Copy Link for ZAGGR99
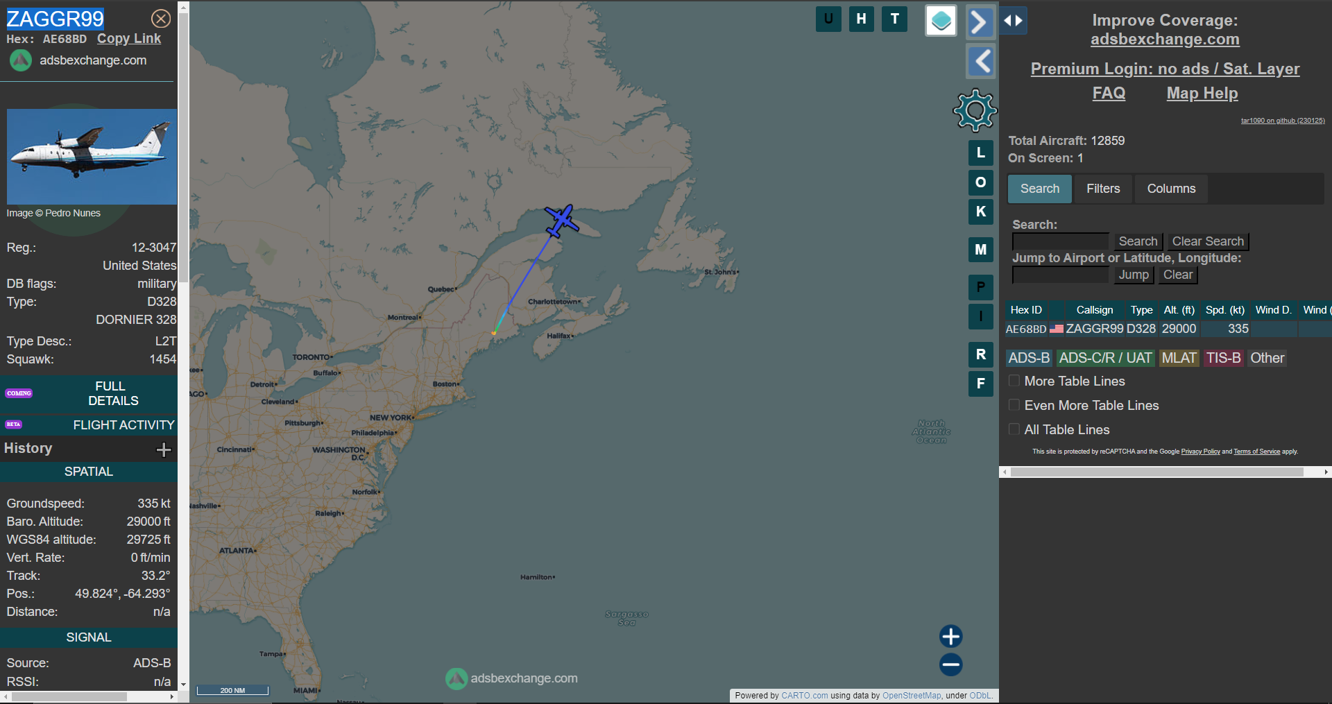This screenshot has height=704, width=1332. 129,39
